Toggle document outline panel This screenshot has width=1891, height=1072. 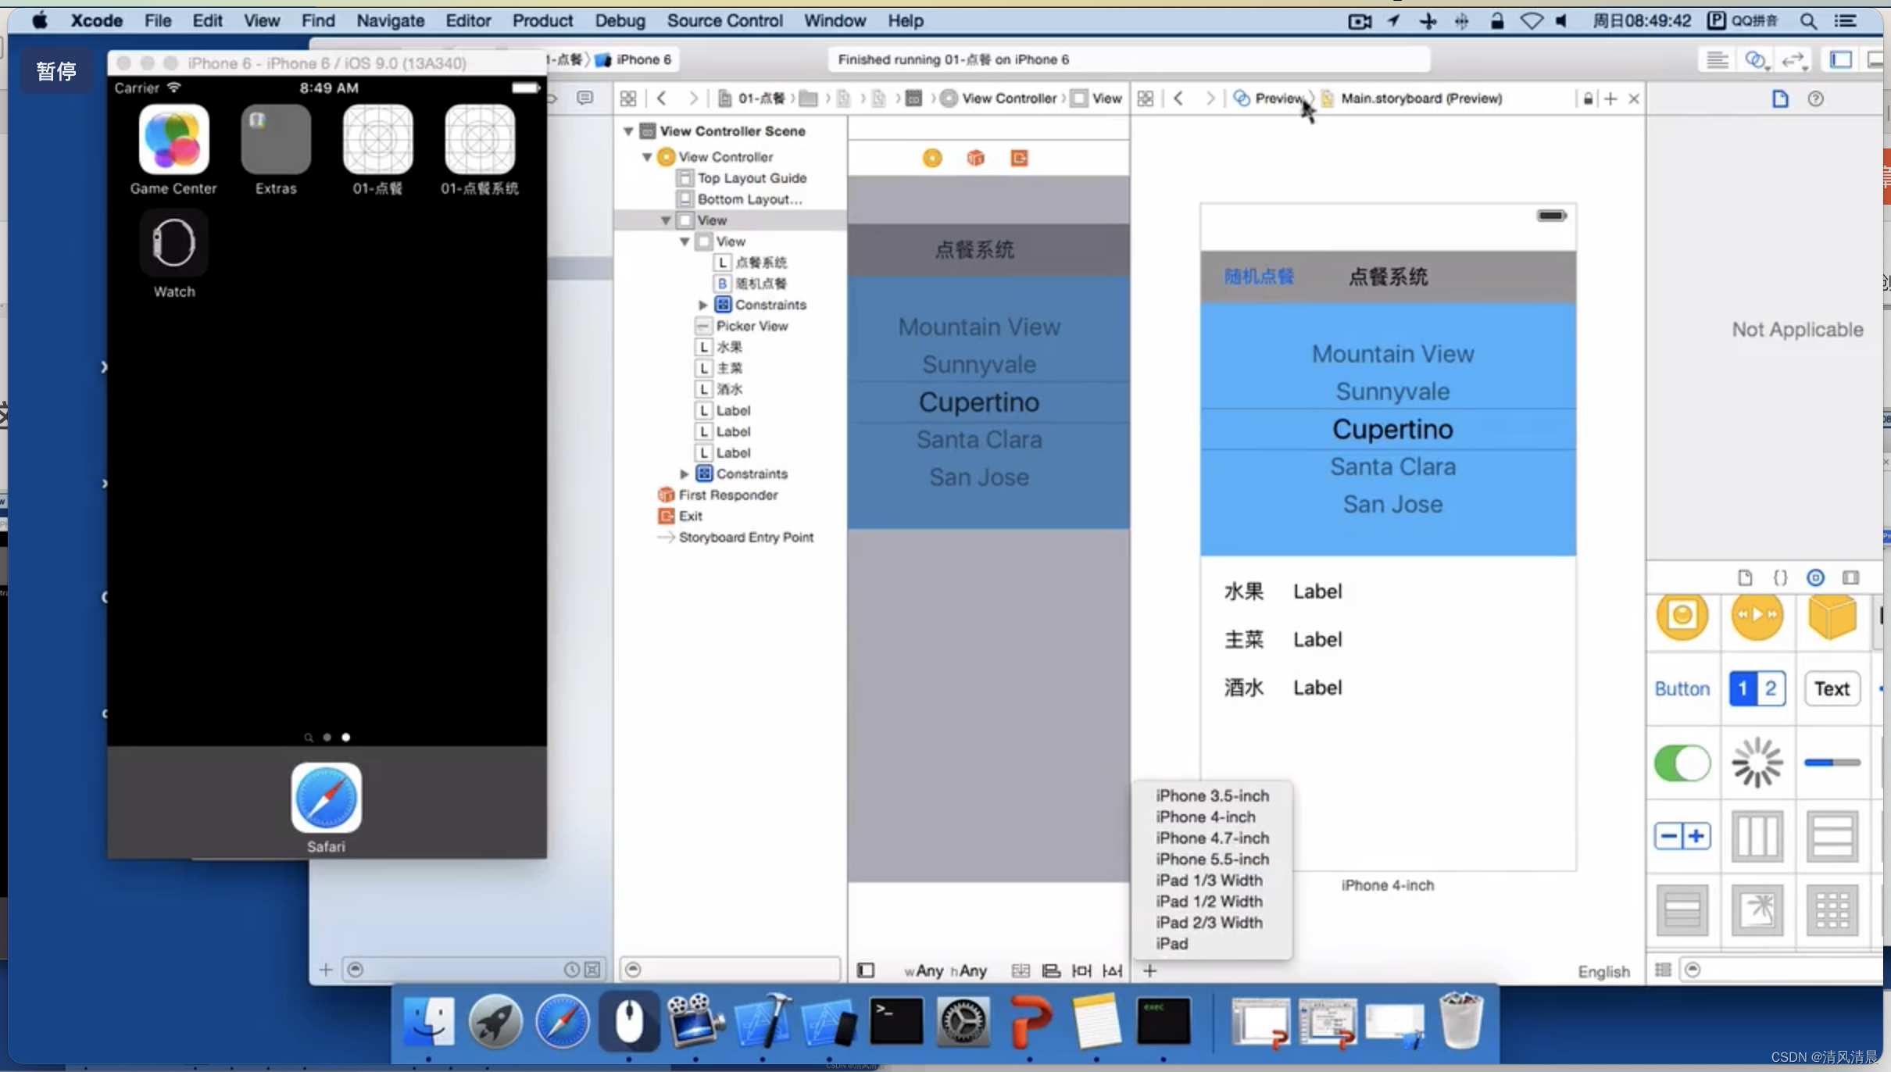point(866,970)
